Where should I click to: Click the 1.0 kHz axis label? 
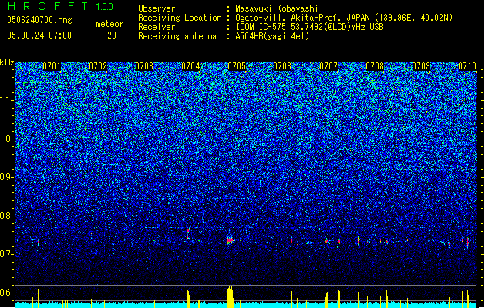click(x=7, y=139)
